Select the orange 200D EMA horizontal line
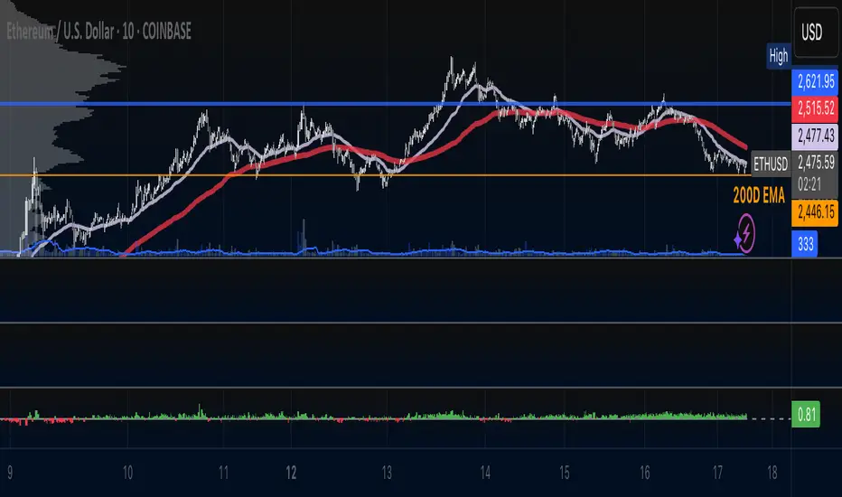Image resolution: width=842 pixels, height=497 pixels. tap(375, 175)
